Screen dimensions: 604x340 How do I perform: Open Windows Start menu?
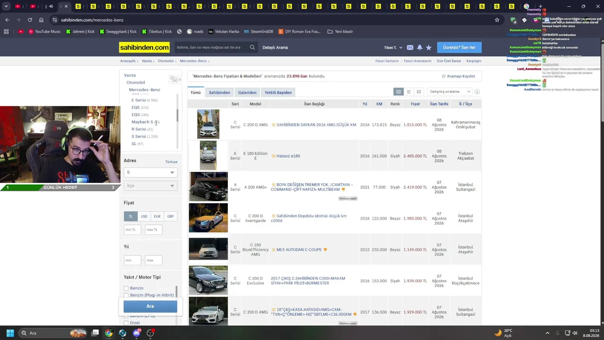10,333
